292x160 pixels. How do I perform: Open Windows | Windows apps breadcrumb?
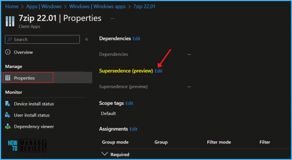[98, 7]
